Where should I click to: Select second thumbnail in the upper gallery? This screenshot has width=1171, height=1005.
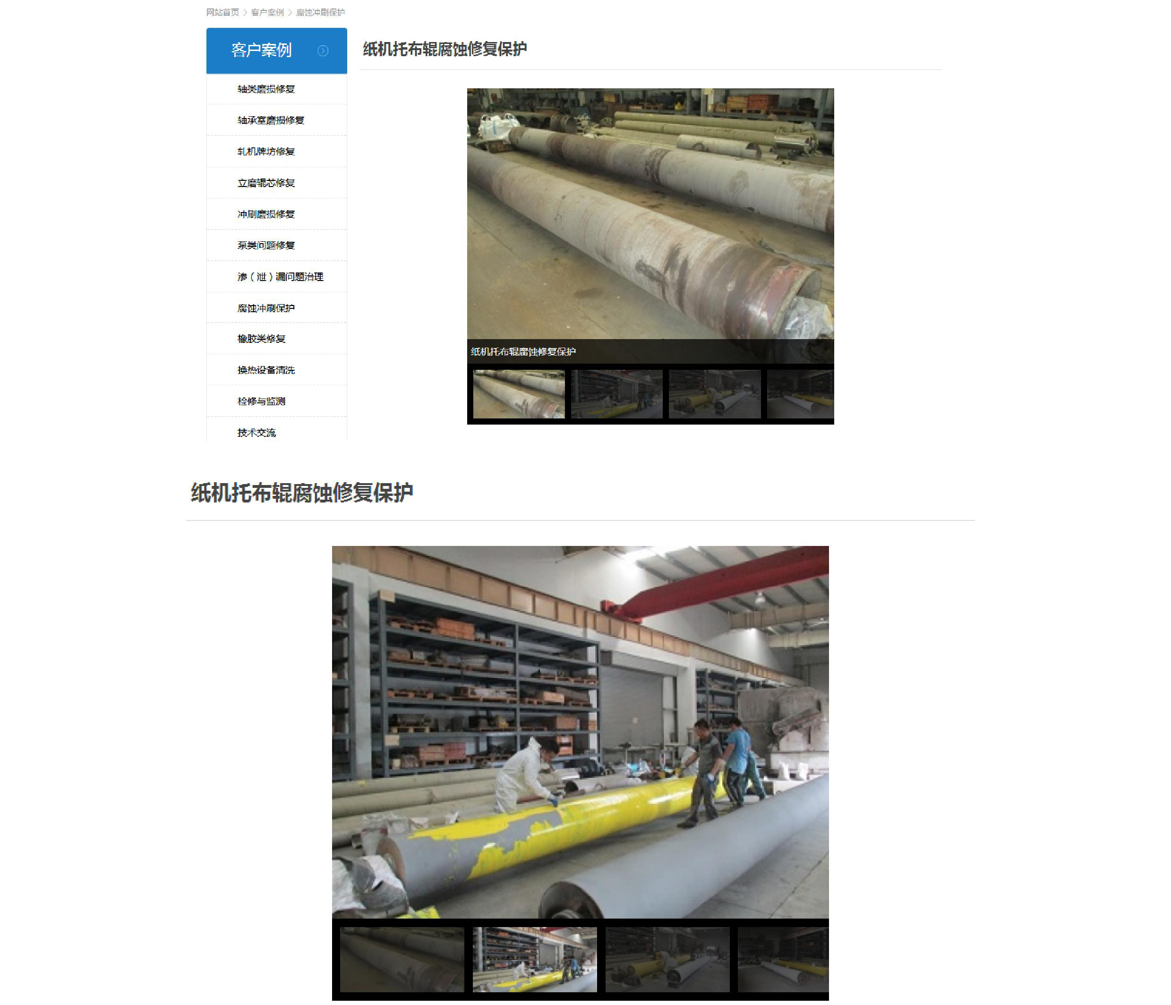point(616,394)
